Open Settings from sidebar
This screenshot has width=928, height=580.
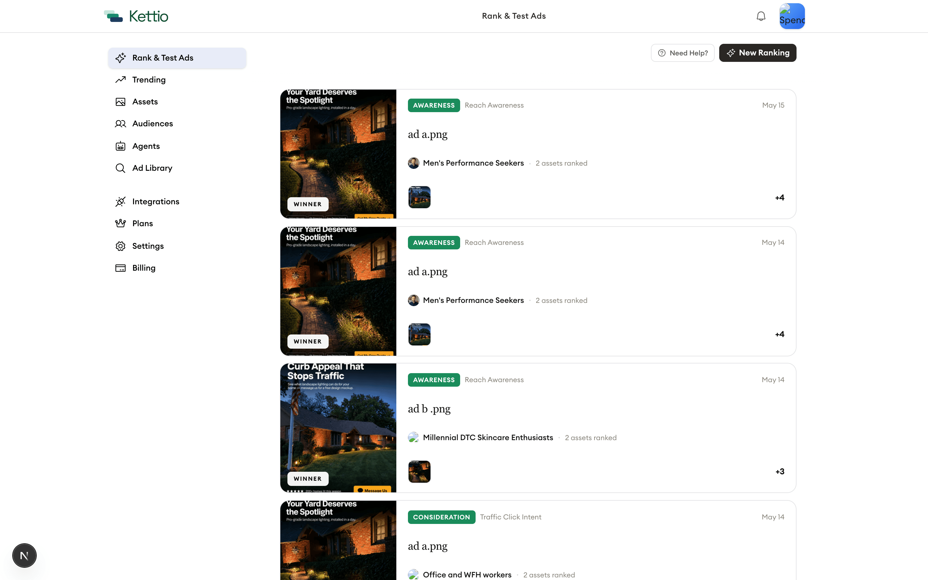point(177,246)
